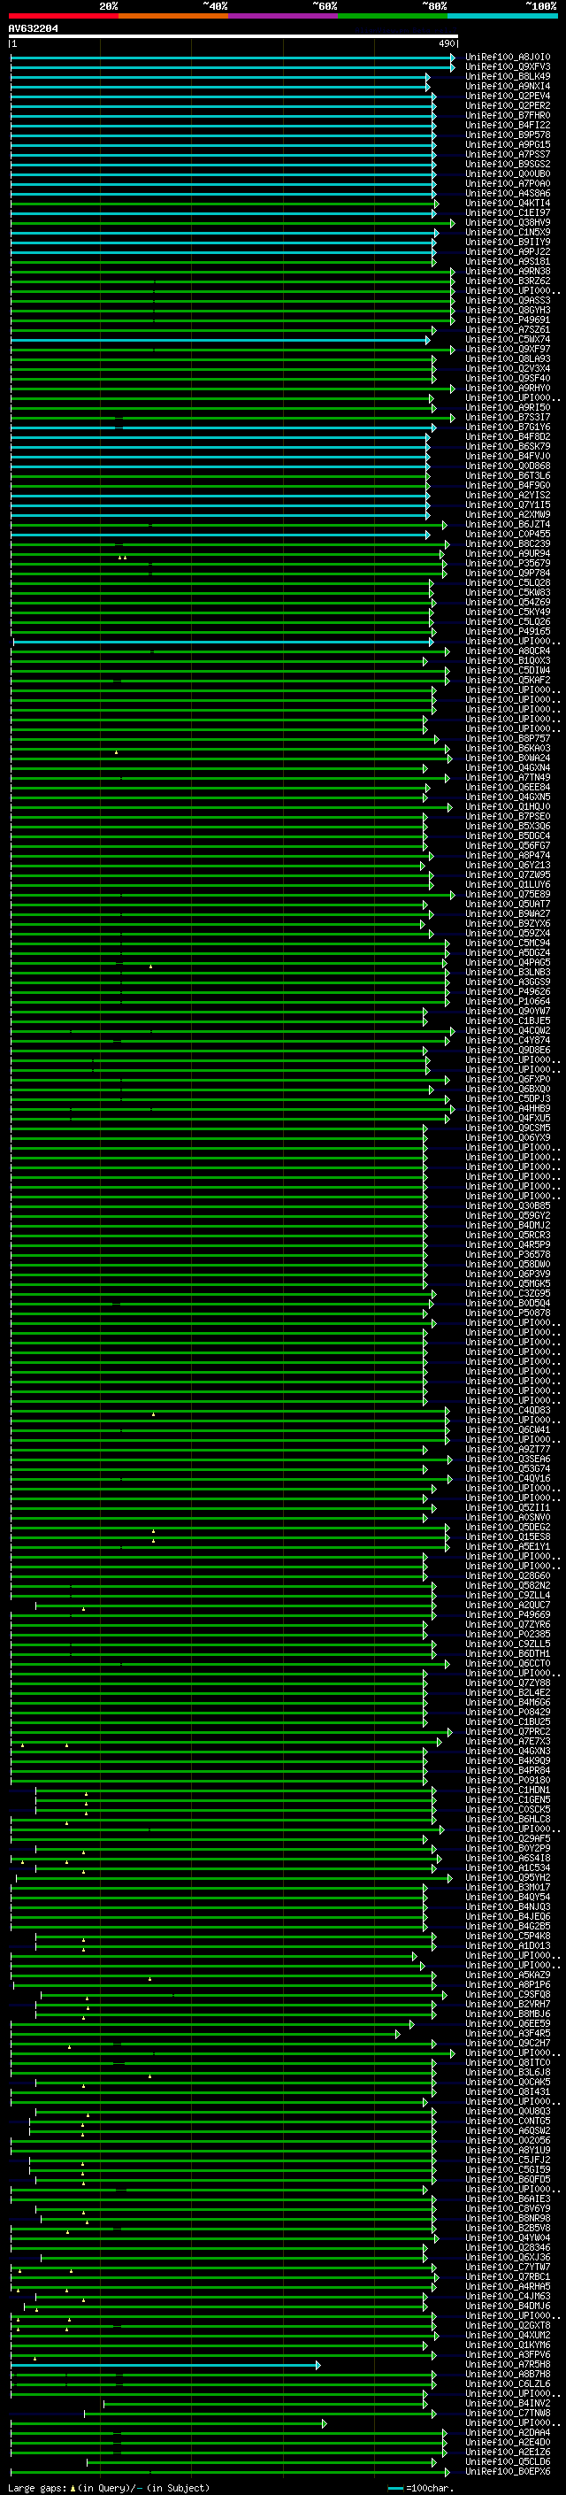This screenshot has height=2495, width=566.
Task: Click green alignment bar for UniRef100_Q38HV9
Action: pos(233,223)
